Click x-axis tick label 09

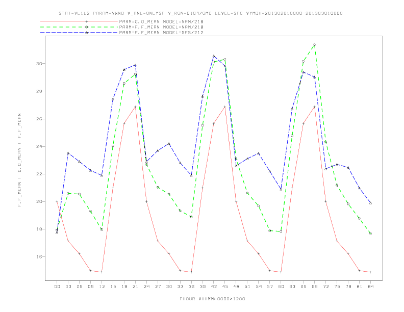[90, 287]
